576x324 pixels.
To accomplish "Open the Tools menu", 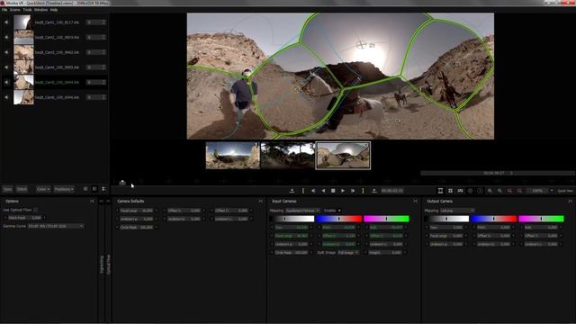I will pos(27,10).
